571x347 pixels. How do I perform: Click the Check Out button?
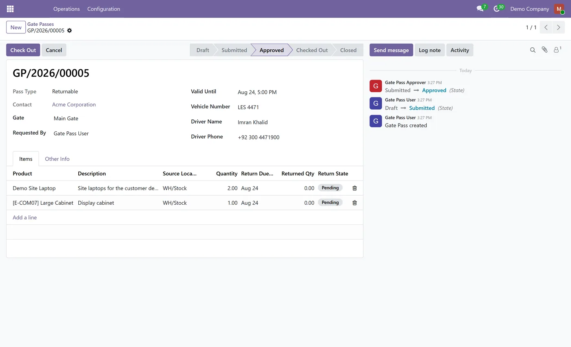[23, 50]
